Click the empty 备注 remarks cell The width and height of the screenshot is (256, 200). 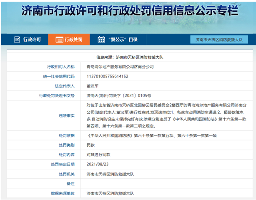pyautogui.click(x=167, y=184)
